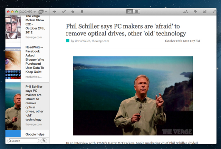
Task: Refresh the list with the circular arrow icon
Action: pos(214,11)
